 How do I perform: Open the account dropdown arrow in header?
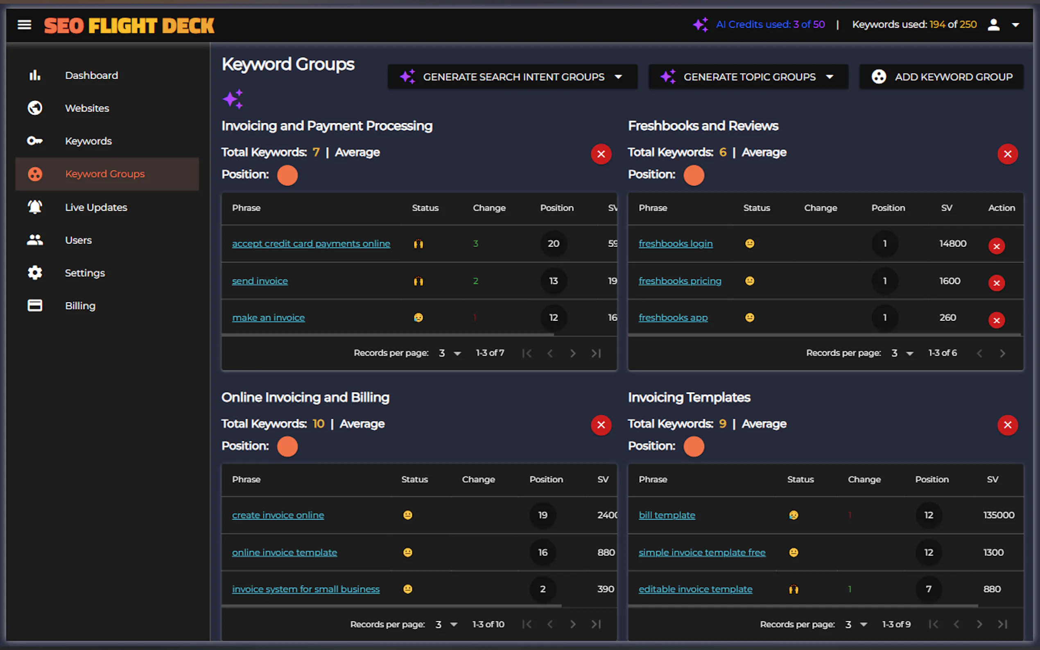(1015, 25)
